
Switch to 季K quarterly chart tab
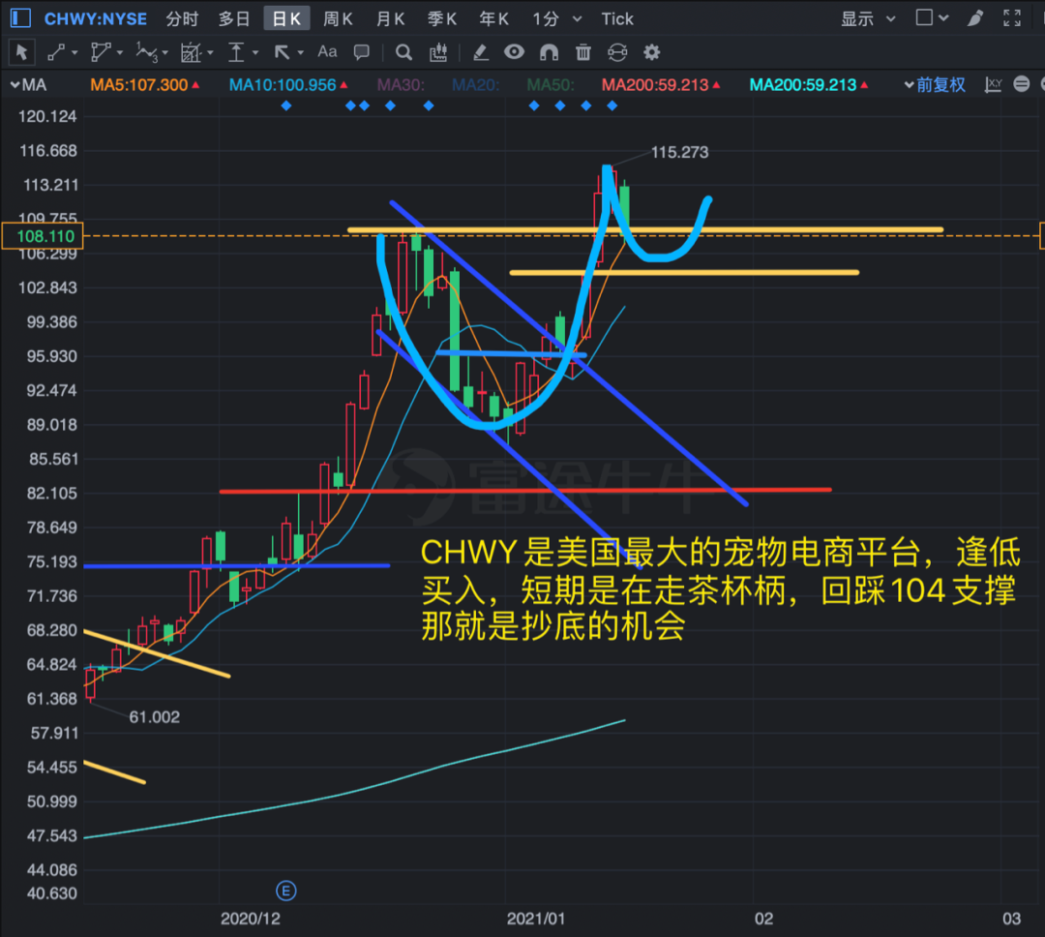pyautogui.click(x=442, y=18)
